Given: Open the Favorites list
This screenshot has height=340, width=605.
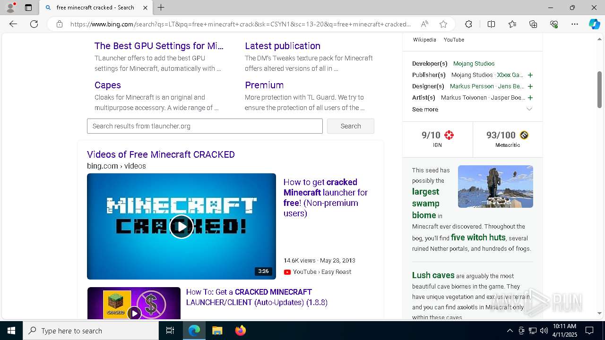Looking at the screenshot, I should (512, 24).
